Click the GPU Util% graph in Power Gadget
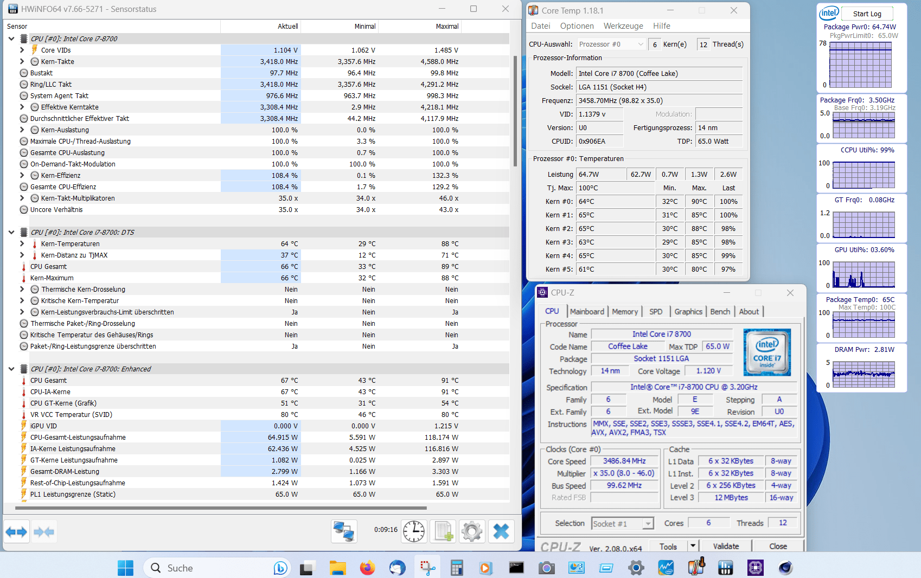The image size is (921, 578). click(x=864, y=274)
